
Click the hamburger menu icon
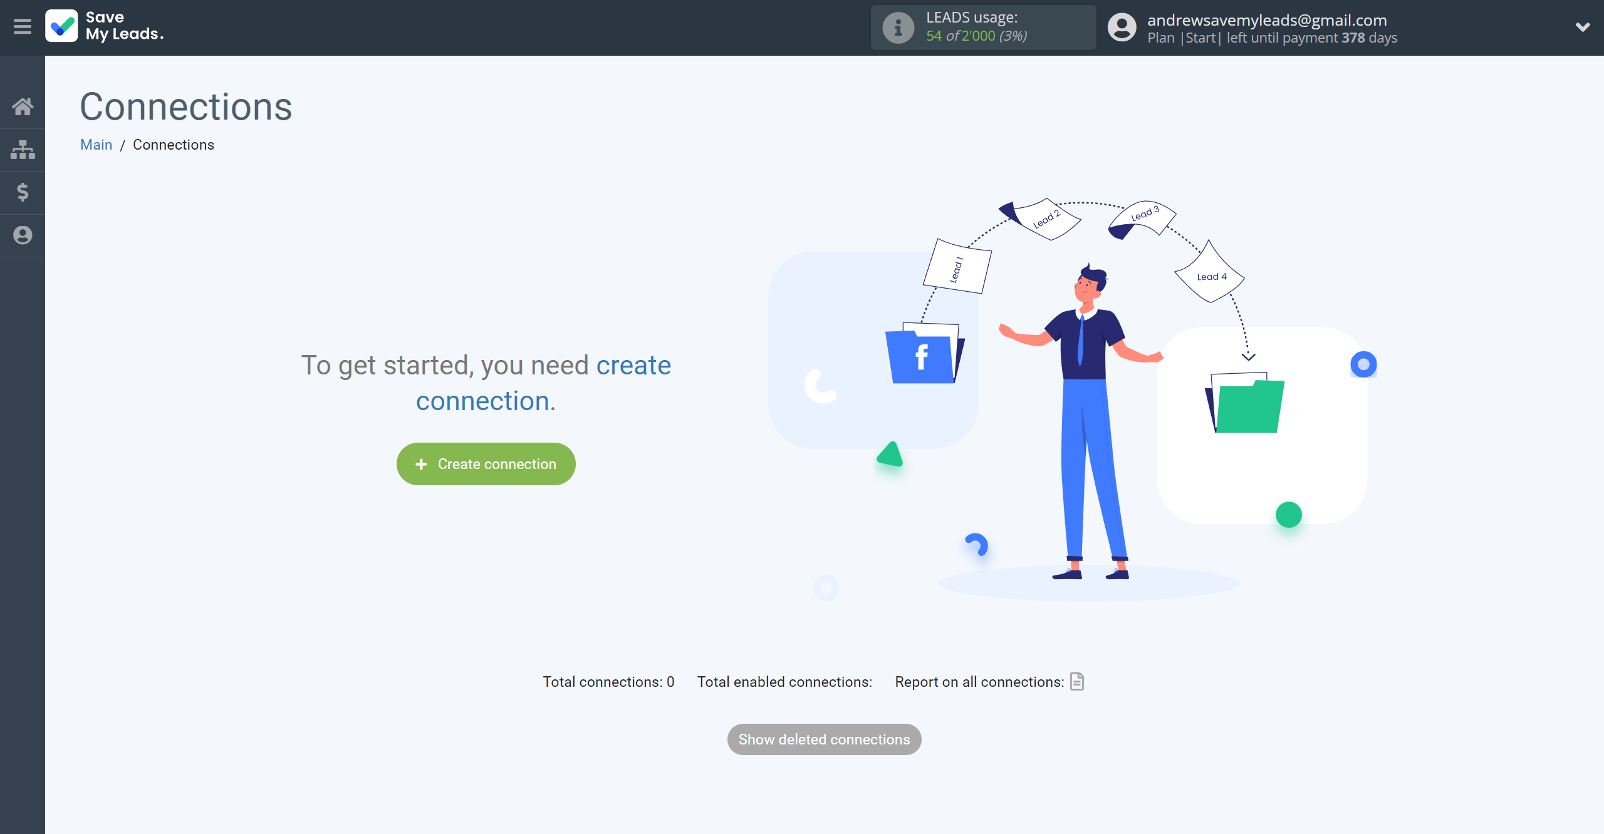coord(23,26)
